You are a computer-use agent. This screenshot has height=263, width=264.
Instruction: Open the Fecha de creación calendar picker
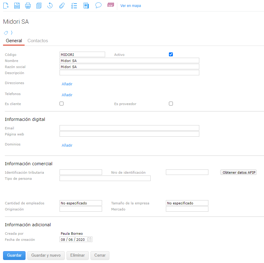pyautogui.click(x=89, y=239)
